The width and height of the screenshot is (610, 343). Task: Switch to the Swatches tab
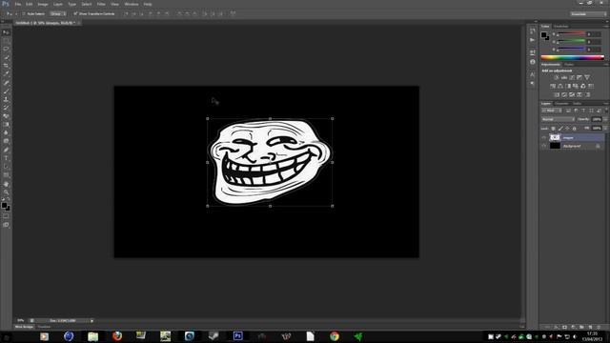[561, 27]
